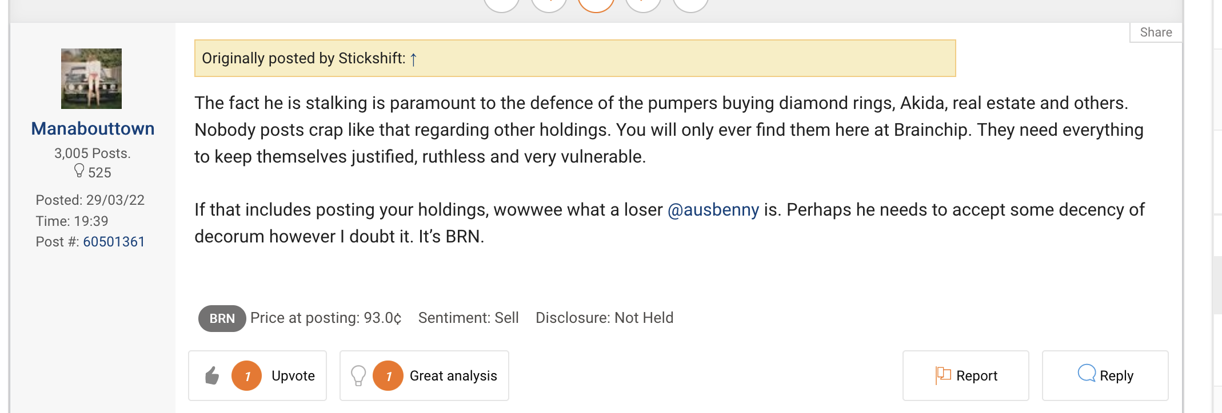
Task: Click Manabouttown's avatar picture
Action: (x=91, y=79)
